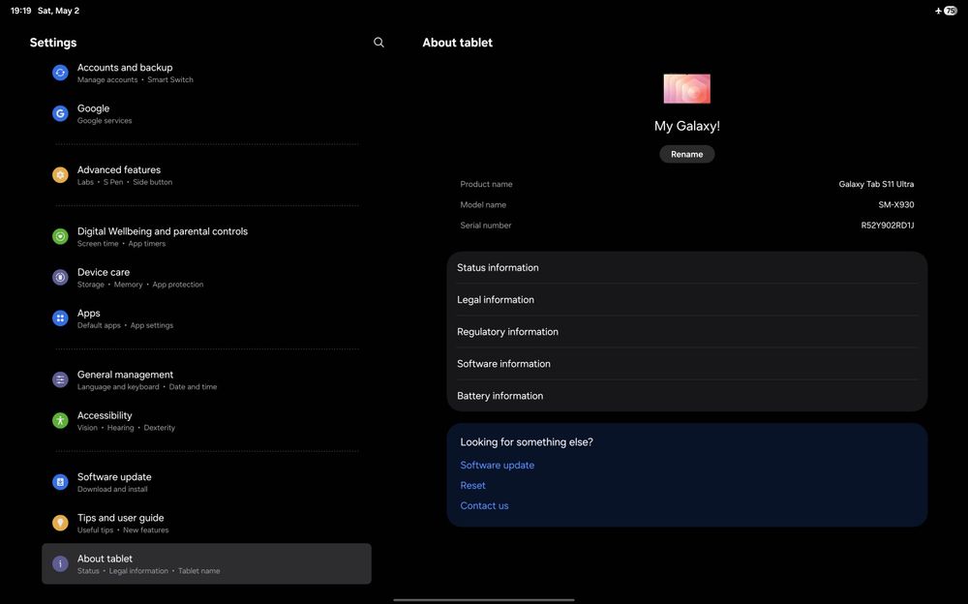Tap the model name SM-X930
968x604 pixels.
(x=895, y=204)
